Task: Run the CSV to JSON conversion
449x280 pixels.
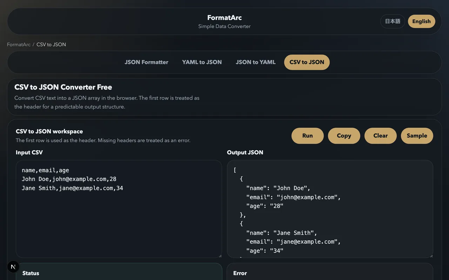Action: coord(307,135)
